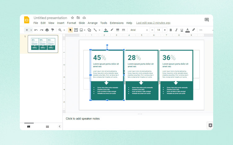Image resolution: width=233 pixels, height=145 pixels.
Task: Select the text box tool
Action: 76,30
